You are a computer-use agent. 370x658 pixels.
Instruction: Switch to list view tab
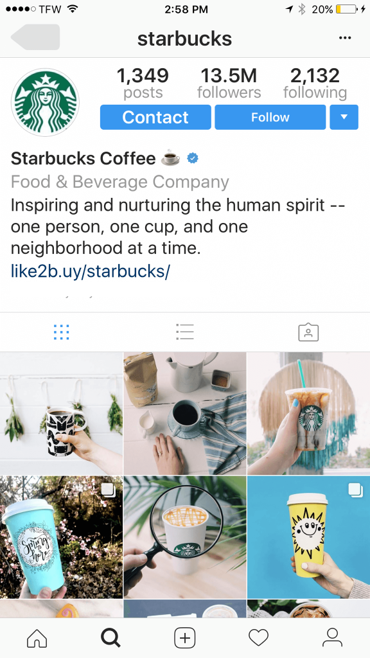pos(184,332)
